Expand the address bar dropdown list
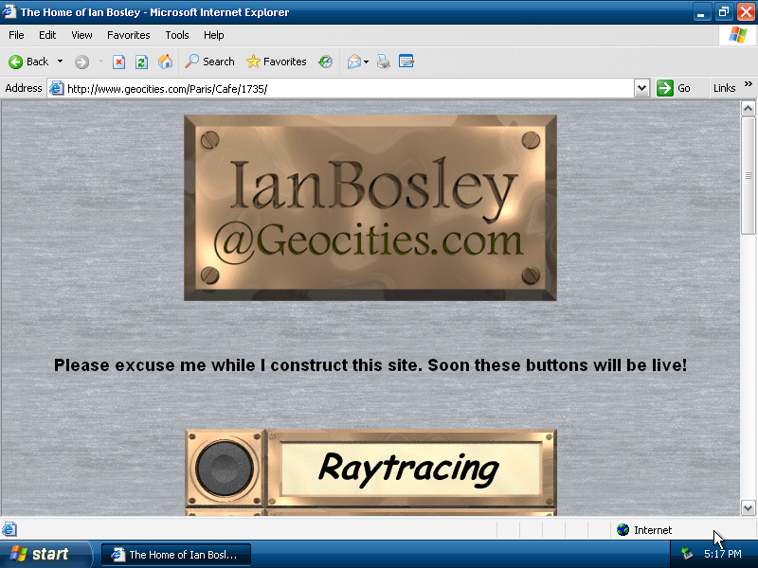Screen dimensions: 758x568 [x=641, y=88]
